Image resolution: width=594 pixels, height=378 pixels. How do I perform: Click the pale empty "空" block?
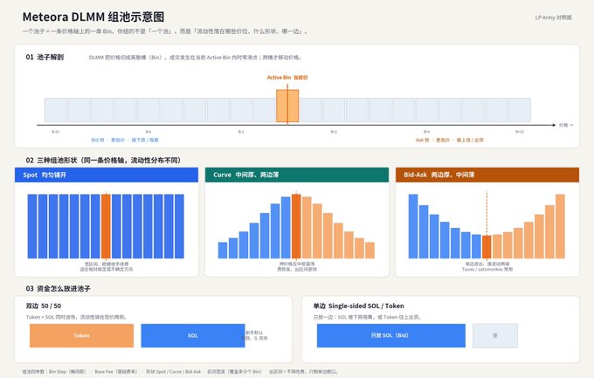[495, 335]
